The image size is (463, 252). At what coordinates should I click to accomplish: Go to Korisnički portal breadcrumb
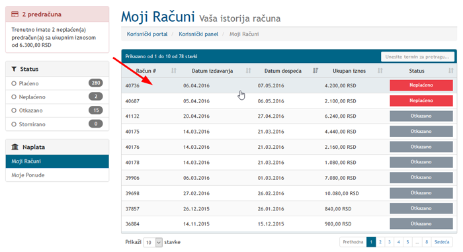point(147,34)
